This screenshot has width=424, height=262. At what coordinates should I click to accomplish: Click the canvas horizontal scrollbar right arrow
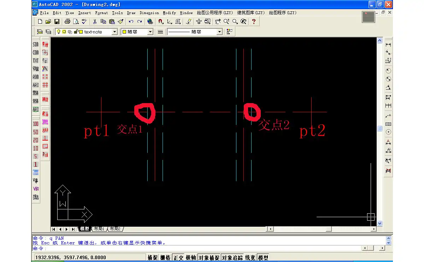coord(373,229)
